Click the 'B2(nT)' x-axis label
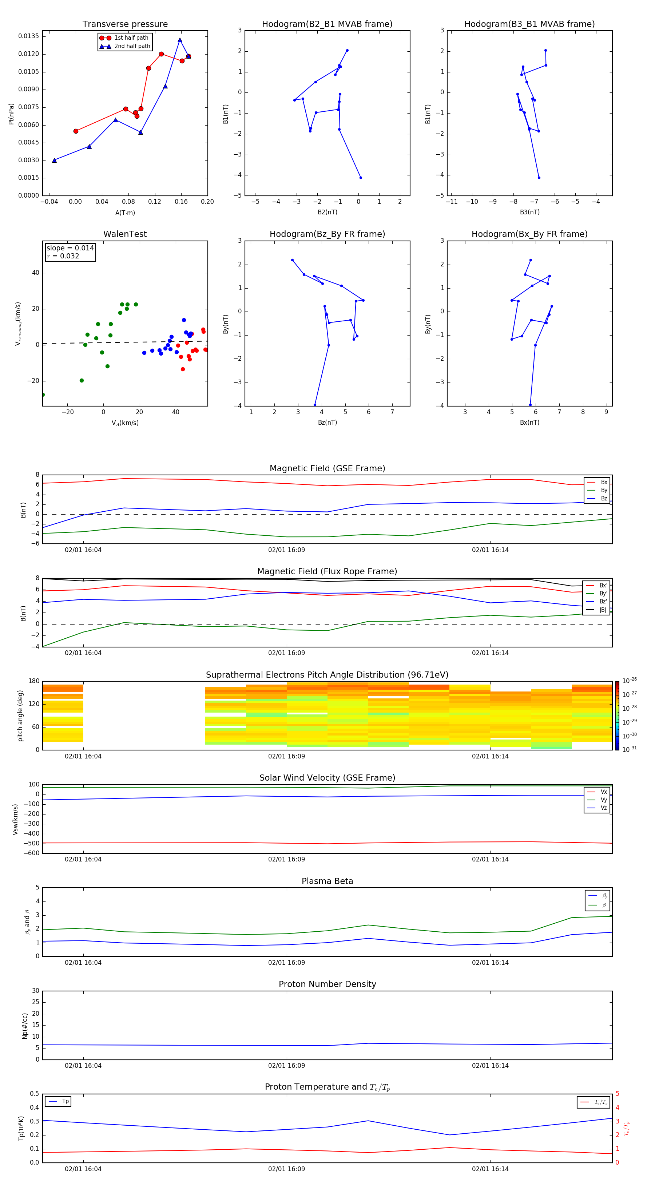 pos(327,212)
